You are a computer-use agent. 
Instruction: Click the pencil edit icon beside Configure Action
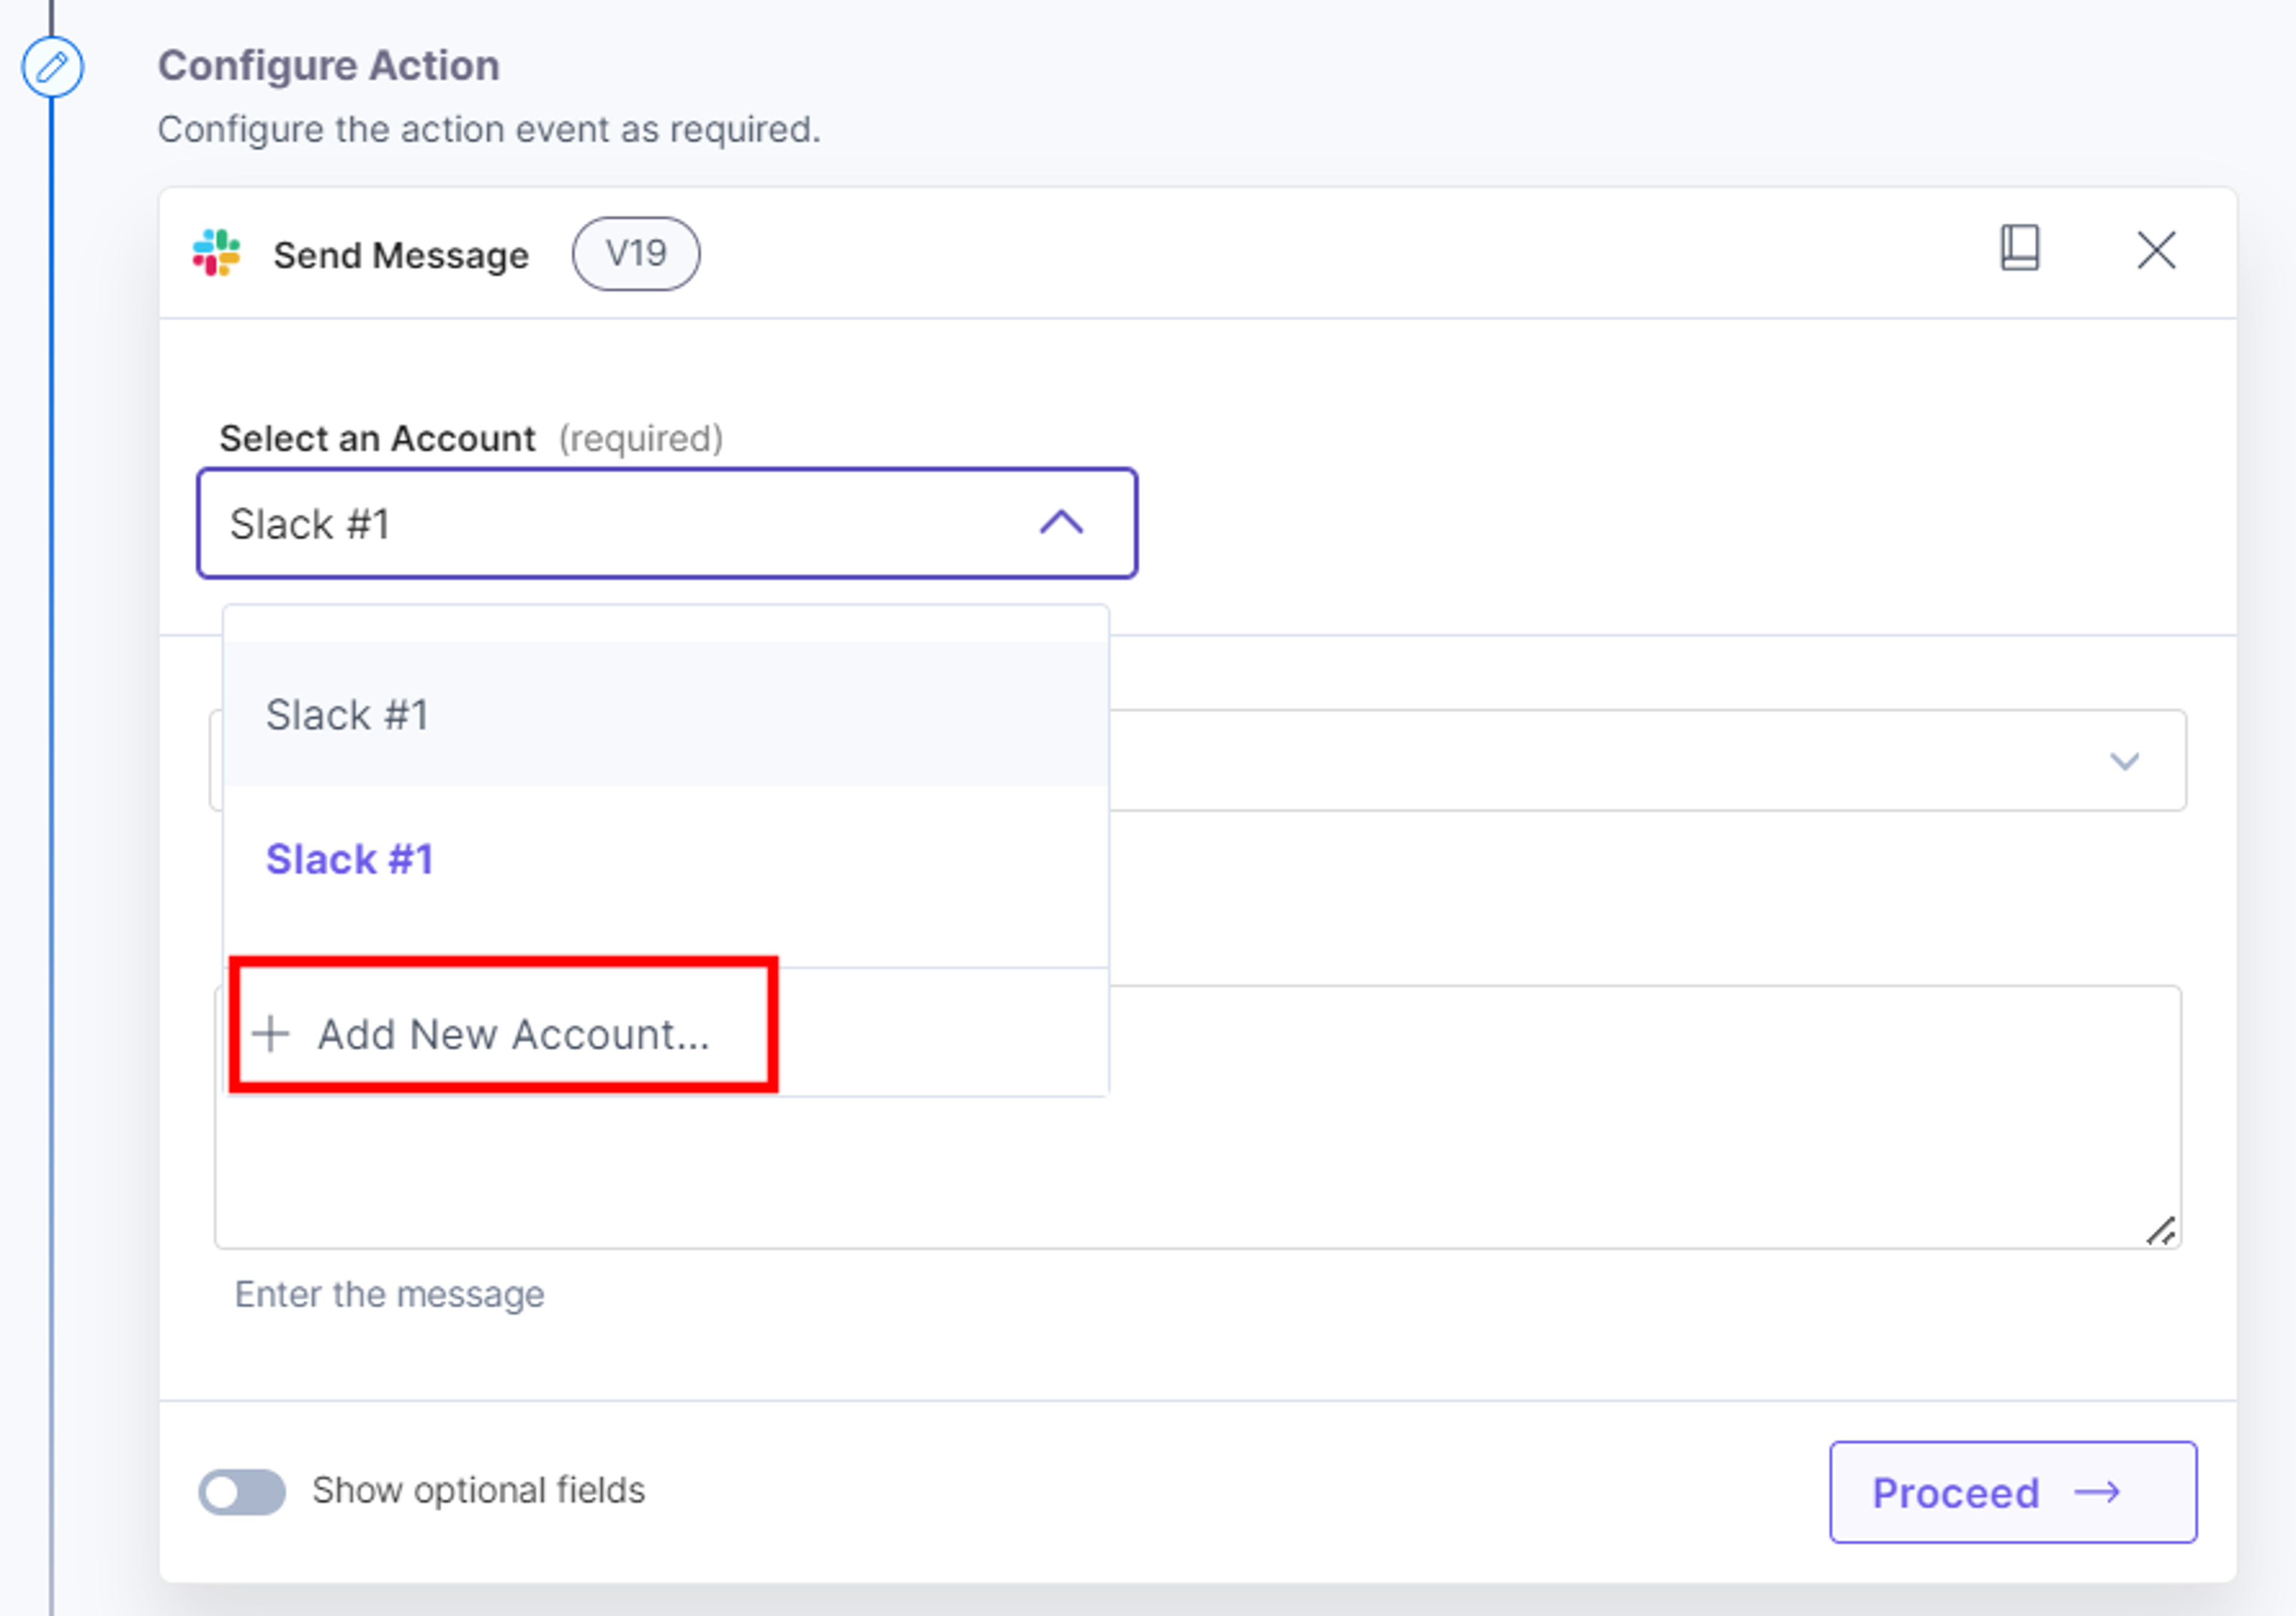point(52,67)
